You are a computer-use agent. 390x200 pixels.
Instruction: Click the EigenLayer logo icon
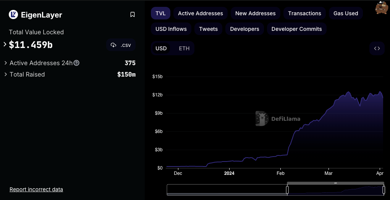point(13,14)
